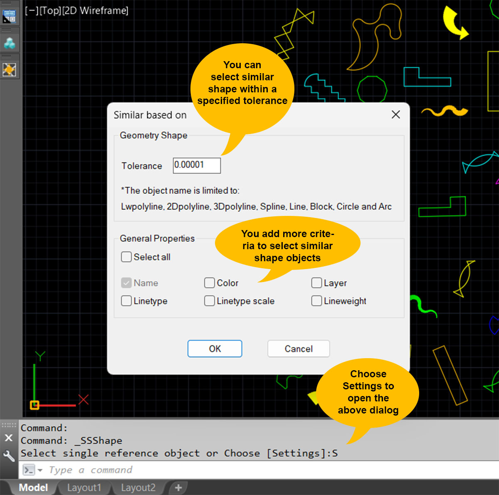Click the teal blocks icon in left toolbar
This screenshot has width=499, height=495.
pyautogui.click(x=9, y=43)
